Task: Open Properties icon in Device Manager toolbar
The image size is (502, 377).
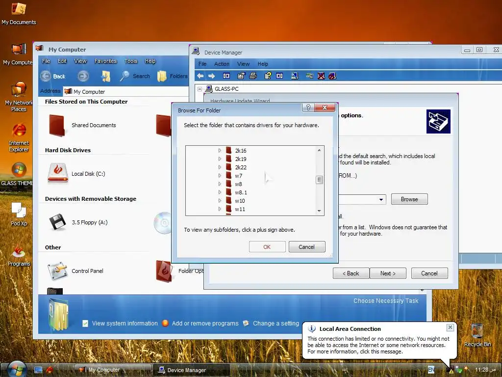Action: point(241,76)
